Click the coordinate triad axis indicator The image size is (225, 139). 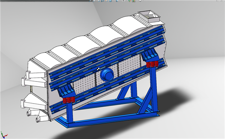point(4,135)
